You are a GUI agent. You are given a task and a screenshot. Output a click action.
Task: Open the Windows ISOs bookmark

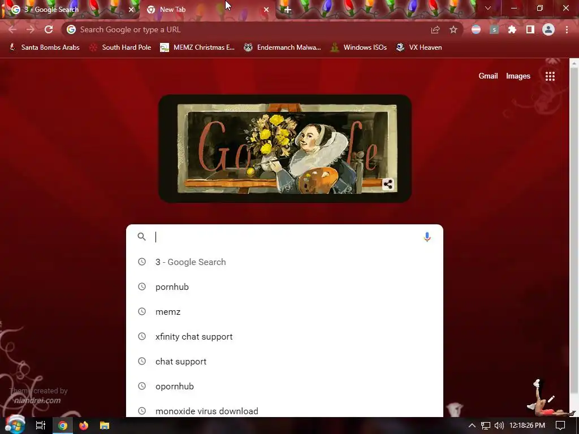point(358,47)
